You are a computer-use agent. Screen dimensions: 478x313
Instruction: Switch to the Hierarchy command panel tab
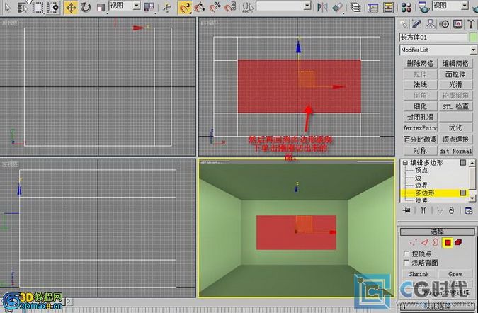[431, 24]
